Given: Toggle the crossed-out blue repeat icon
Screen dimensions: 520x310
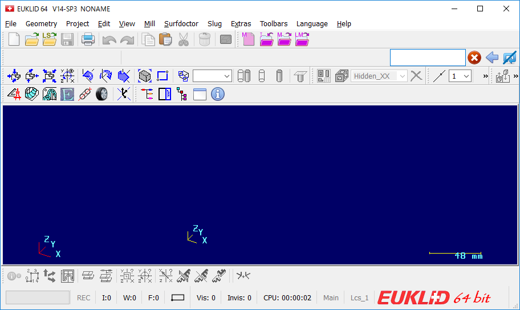Looking at the screenshot, I should click(x=509, y=58).
